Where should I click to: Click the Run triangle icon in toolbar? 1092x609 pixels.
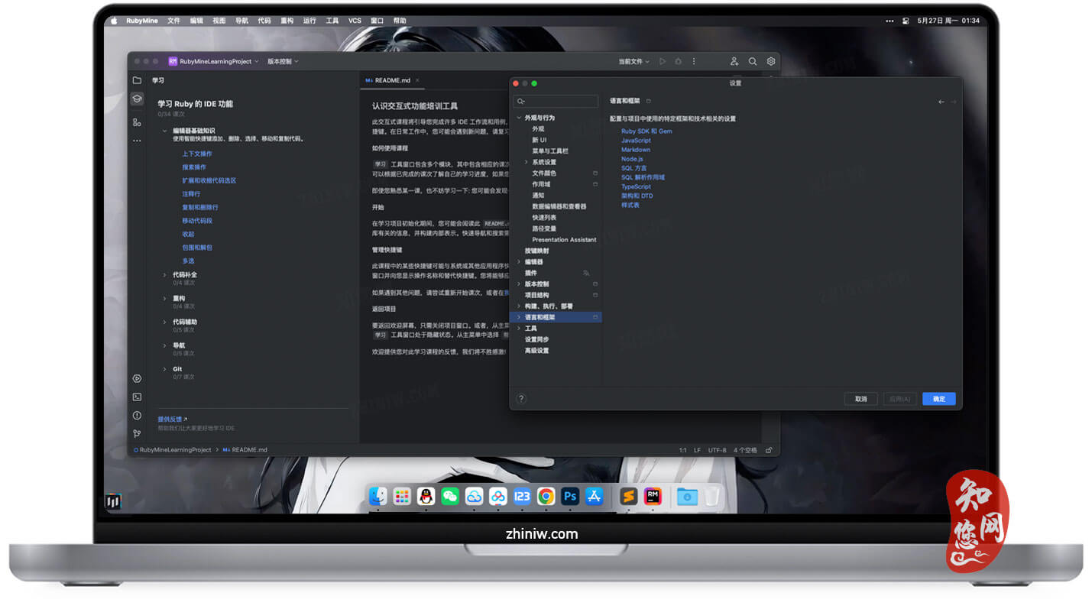click(663, 61)
